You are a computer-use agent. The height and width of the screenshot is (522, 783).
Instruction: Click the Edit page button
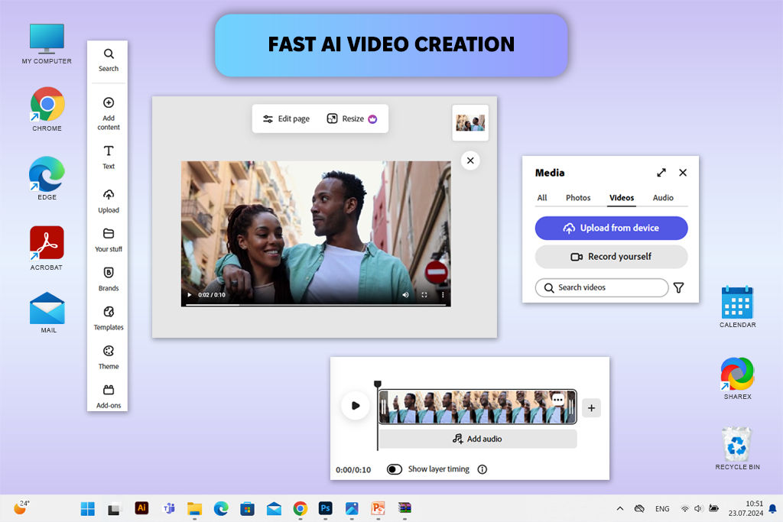(286, 118)
